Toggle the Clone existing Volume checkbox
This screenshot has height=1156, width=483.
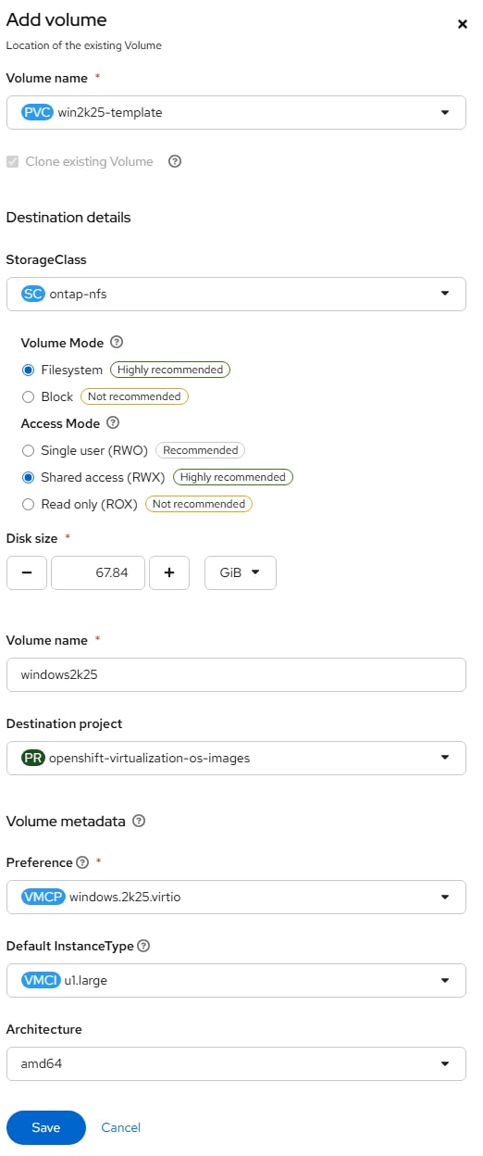pyautogui.click(x=13, y=161)
